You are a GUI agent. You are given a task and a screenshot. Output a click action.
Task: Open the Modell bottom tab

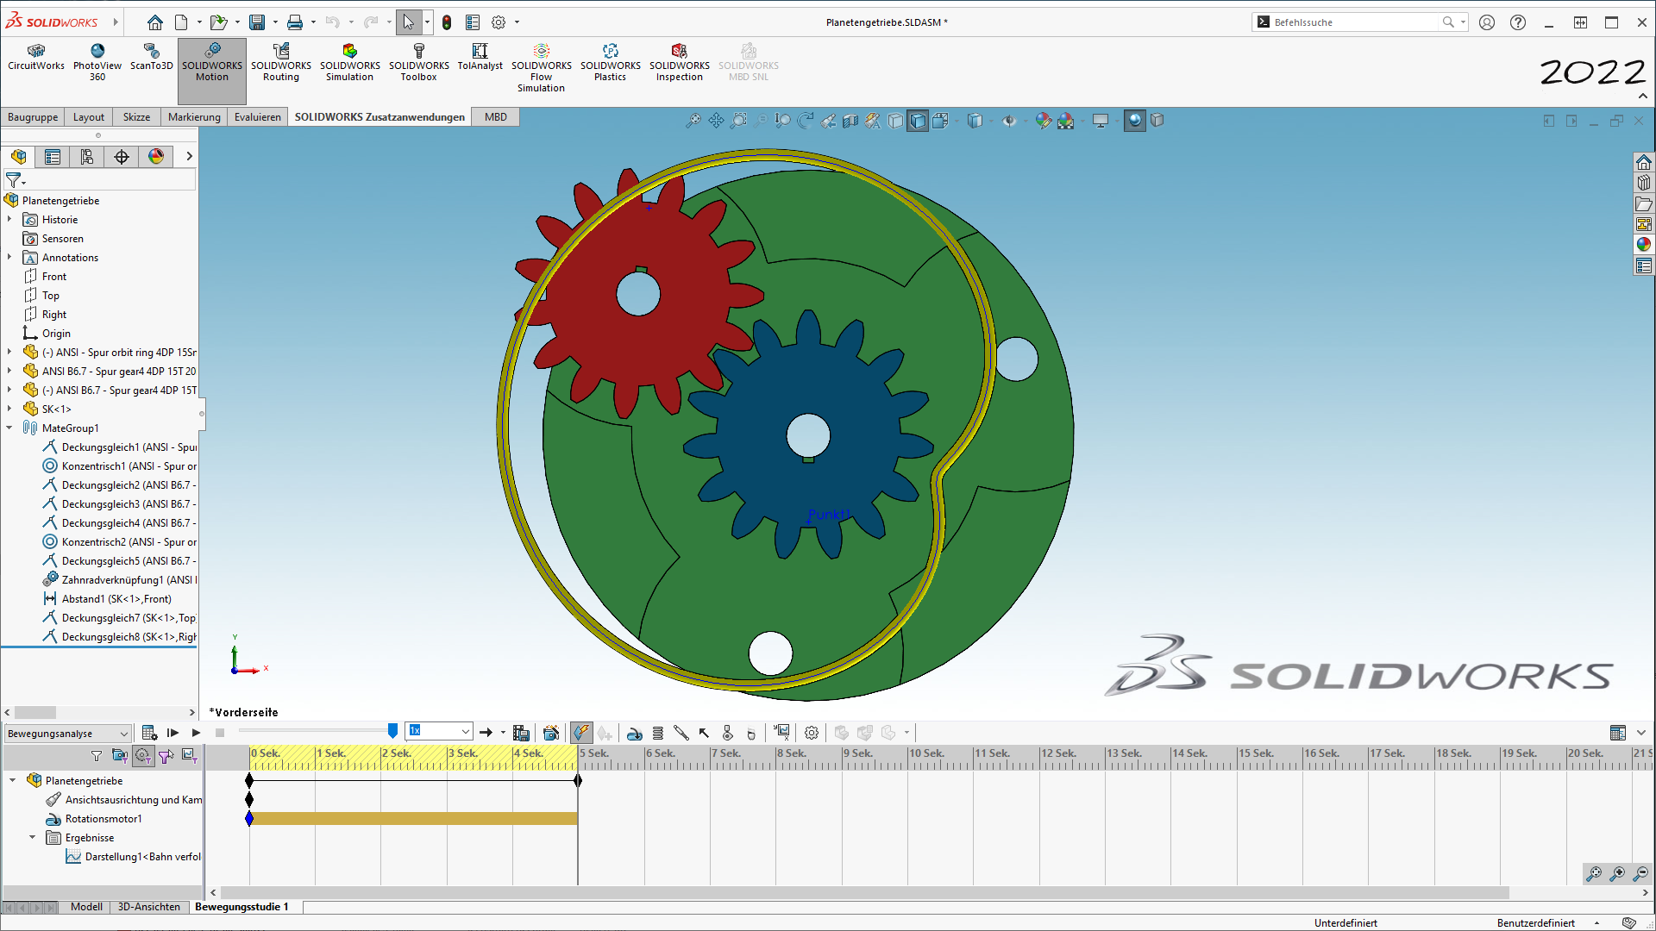point(86,907)
